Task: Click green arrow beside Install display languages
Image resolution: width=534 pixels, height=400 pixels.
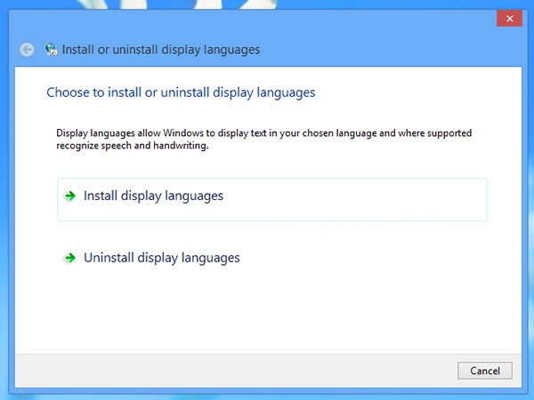Action: pos(70,196)
